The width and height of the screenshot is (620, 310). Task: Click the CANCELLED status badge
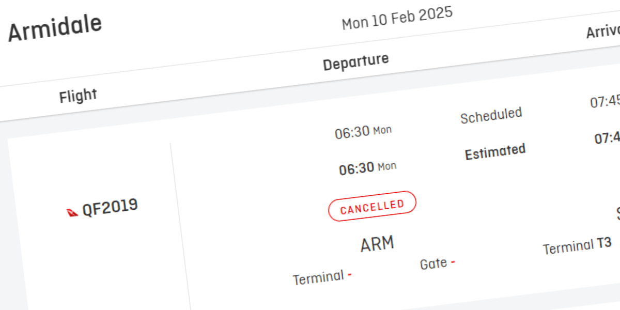pyautogui.click(x=372, y=206)
